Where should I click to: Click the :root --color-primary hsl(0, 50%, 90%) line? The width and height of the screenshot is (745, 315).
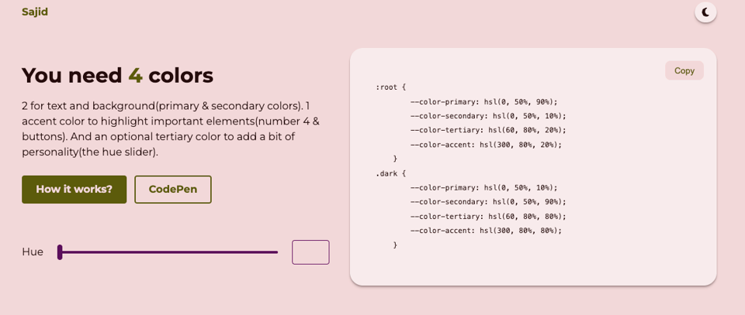[x=483, y=101]
